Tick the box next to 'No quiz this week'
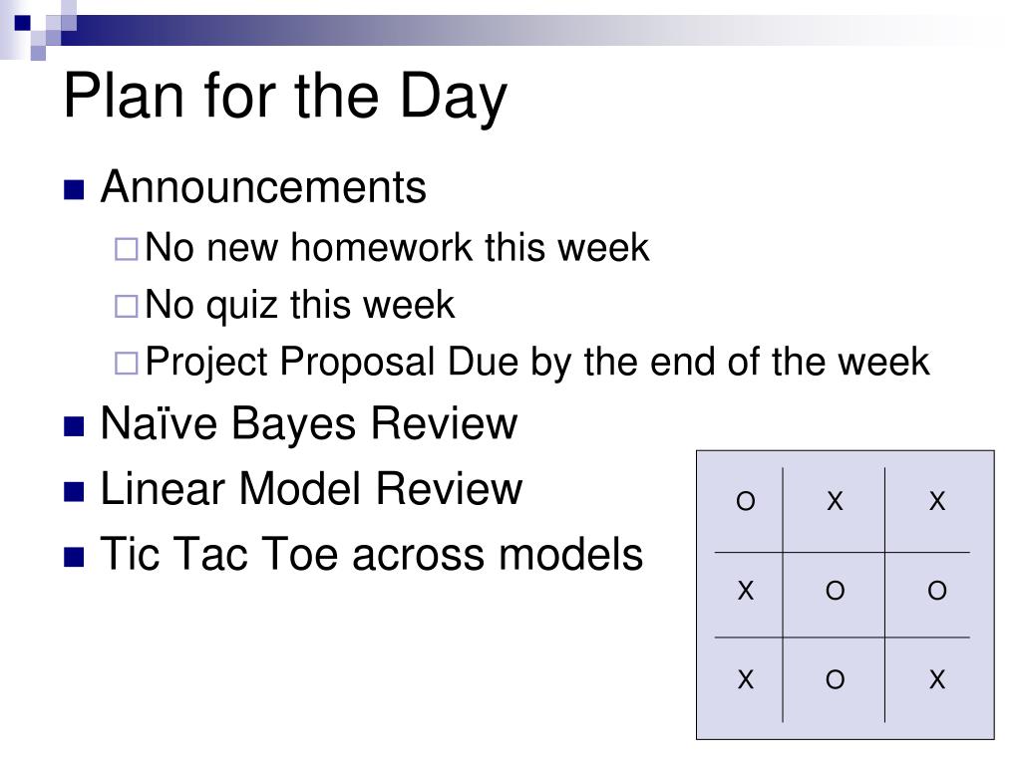 click(126, 307)
